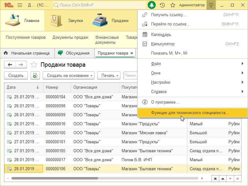Expand the Печать dropdown button
248x186 pixels.
tap(110, 75)
